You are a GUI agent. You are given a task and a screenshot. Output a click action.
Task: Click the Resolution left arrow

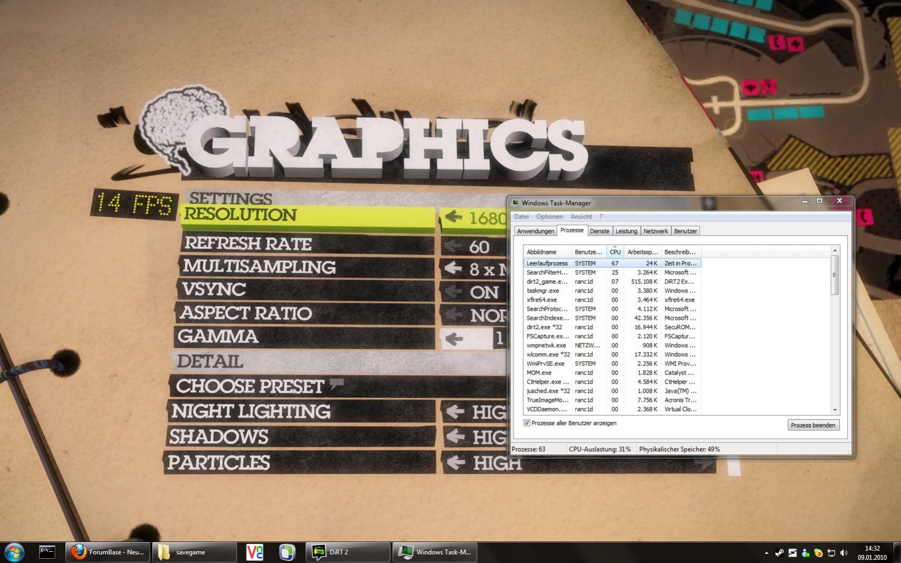click(x=453, y=217)
